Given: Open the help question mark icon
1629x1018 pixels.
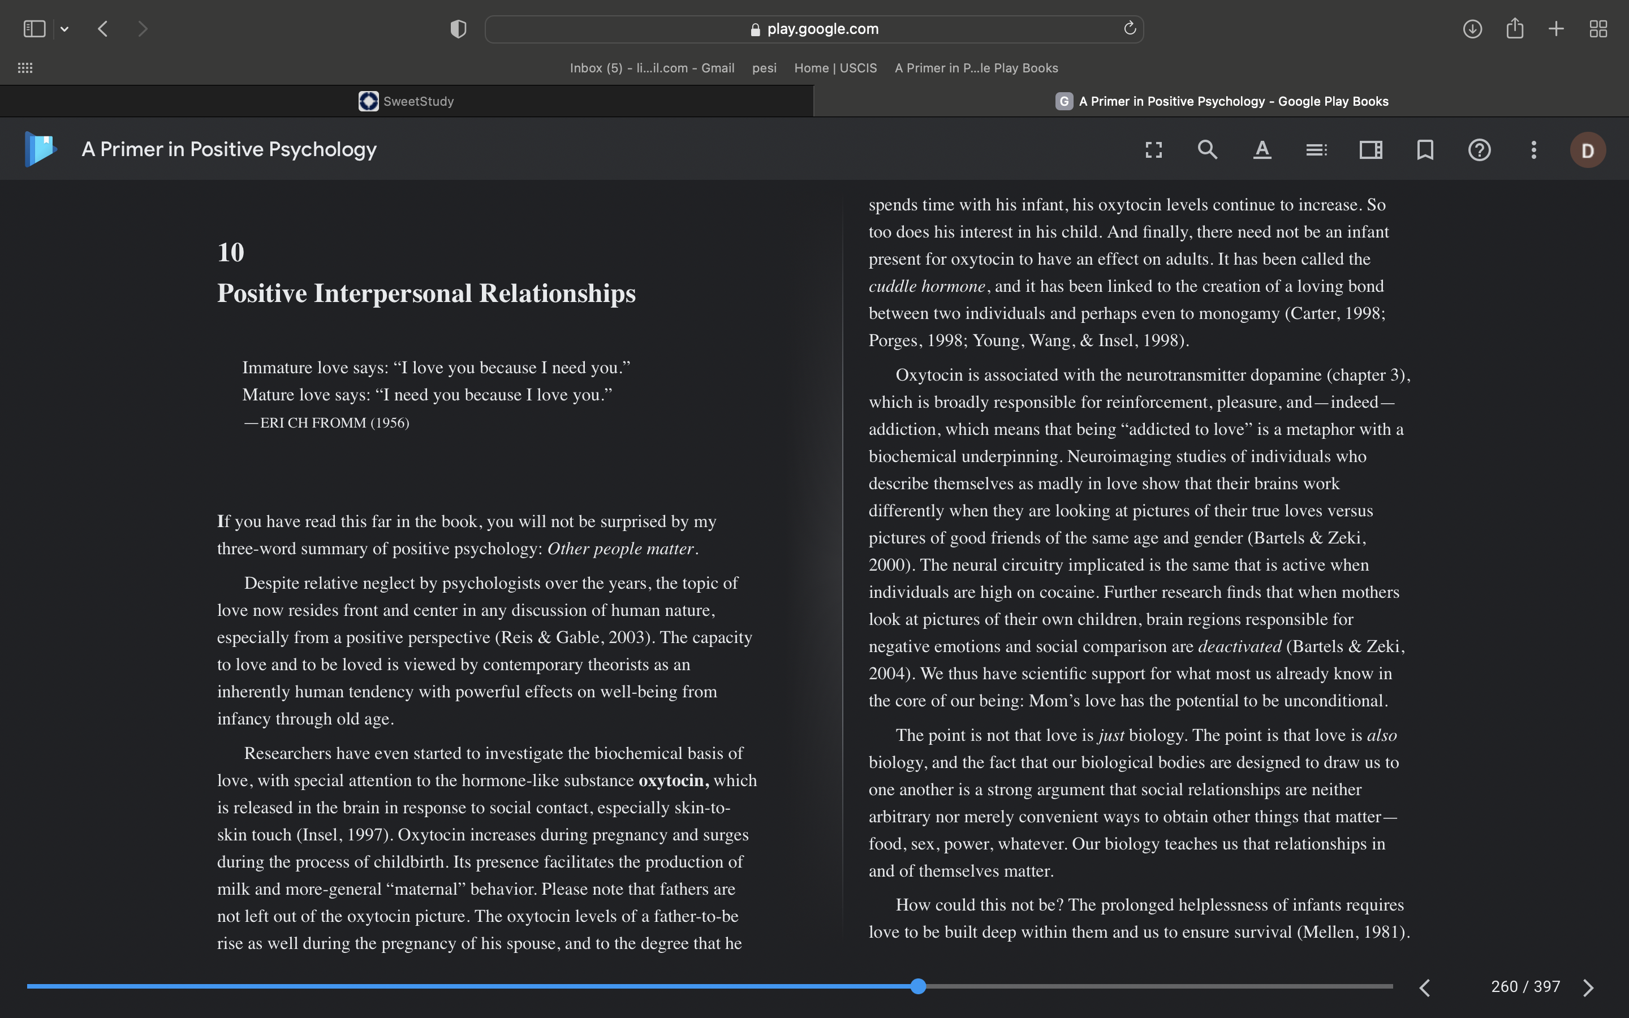Looking at the screenshot, I should pyautogui.click(x=1480, y=149).
